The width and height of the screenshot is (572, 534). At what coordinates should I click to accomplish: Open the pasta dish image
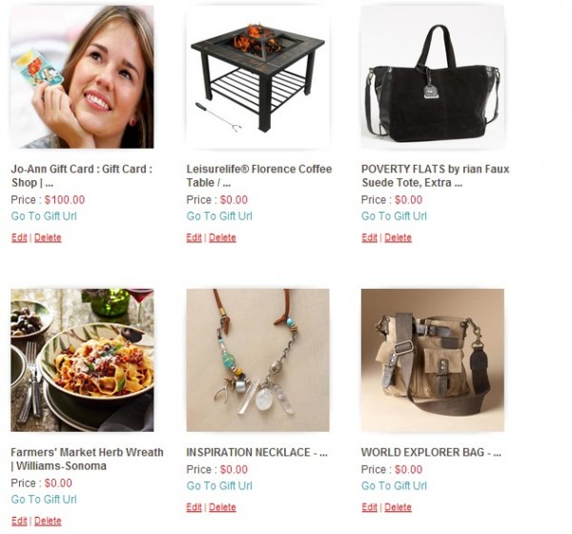pos(82,360)
